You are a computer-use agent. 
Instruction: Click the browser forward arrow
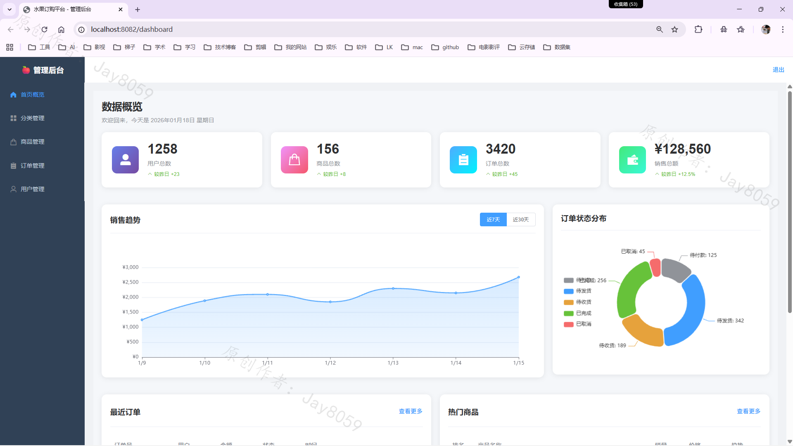coord(27,29)
